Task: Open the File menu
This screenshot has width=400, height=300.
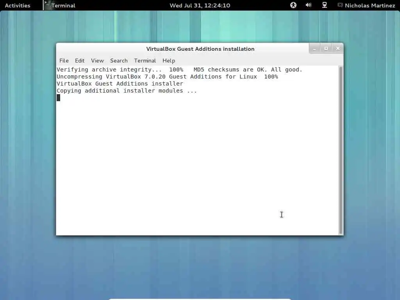Action: [64, 61]
